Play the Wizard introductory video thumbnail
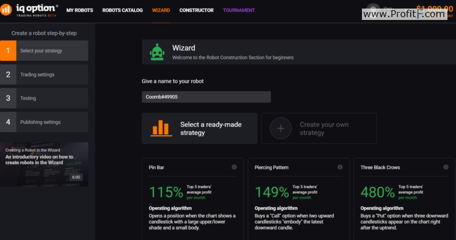 (44, 164)
